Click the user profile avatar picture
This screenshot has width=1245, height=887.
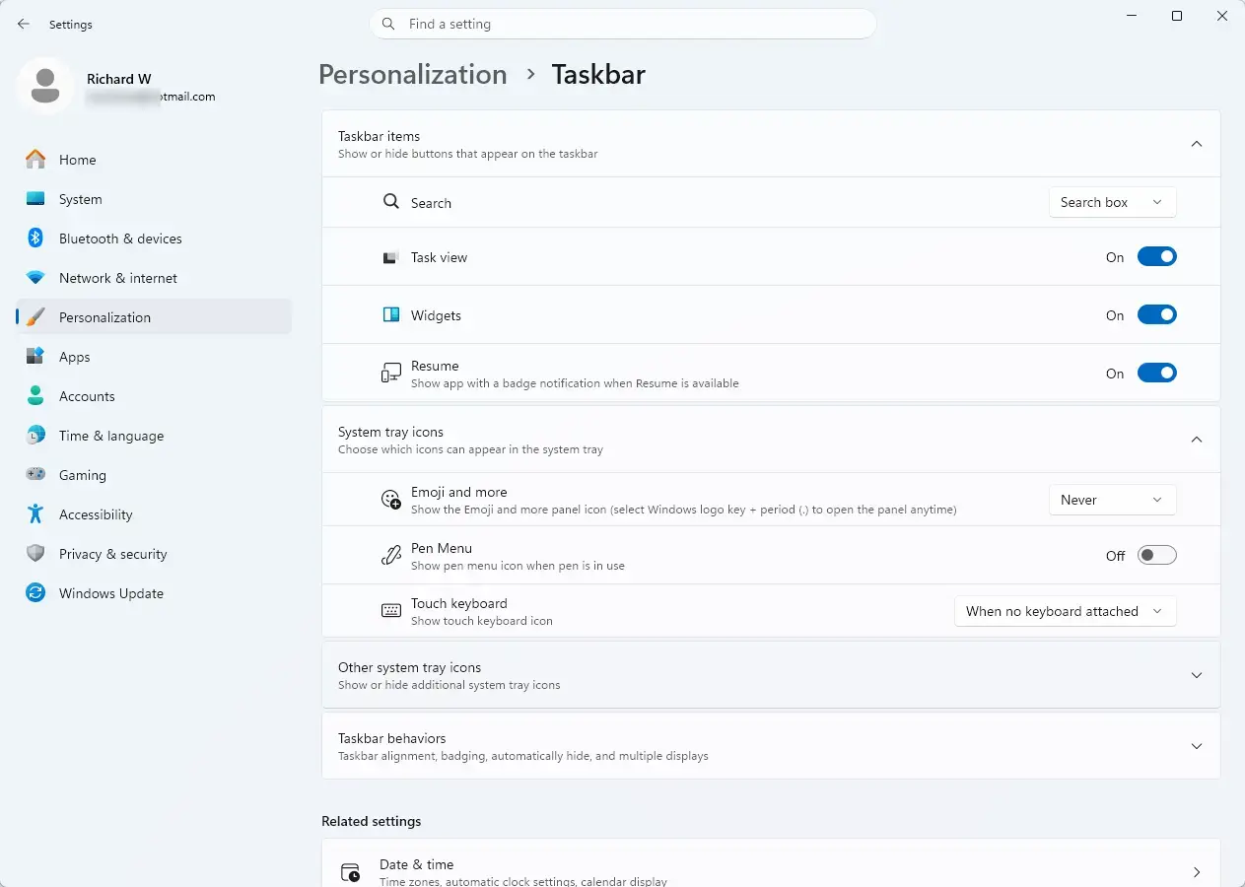pyautogui.click(x=44, y=86)
